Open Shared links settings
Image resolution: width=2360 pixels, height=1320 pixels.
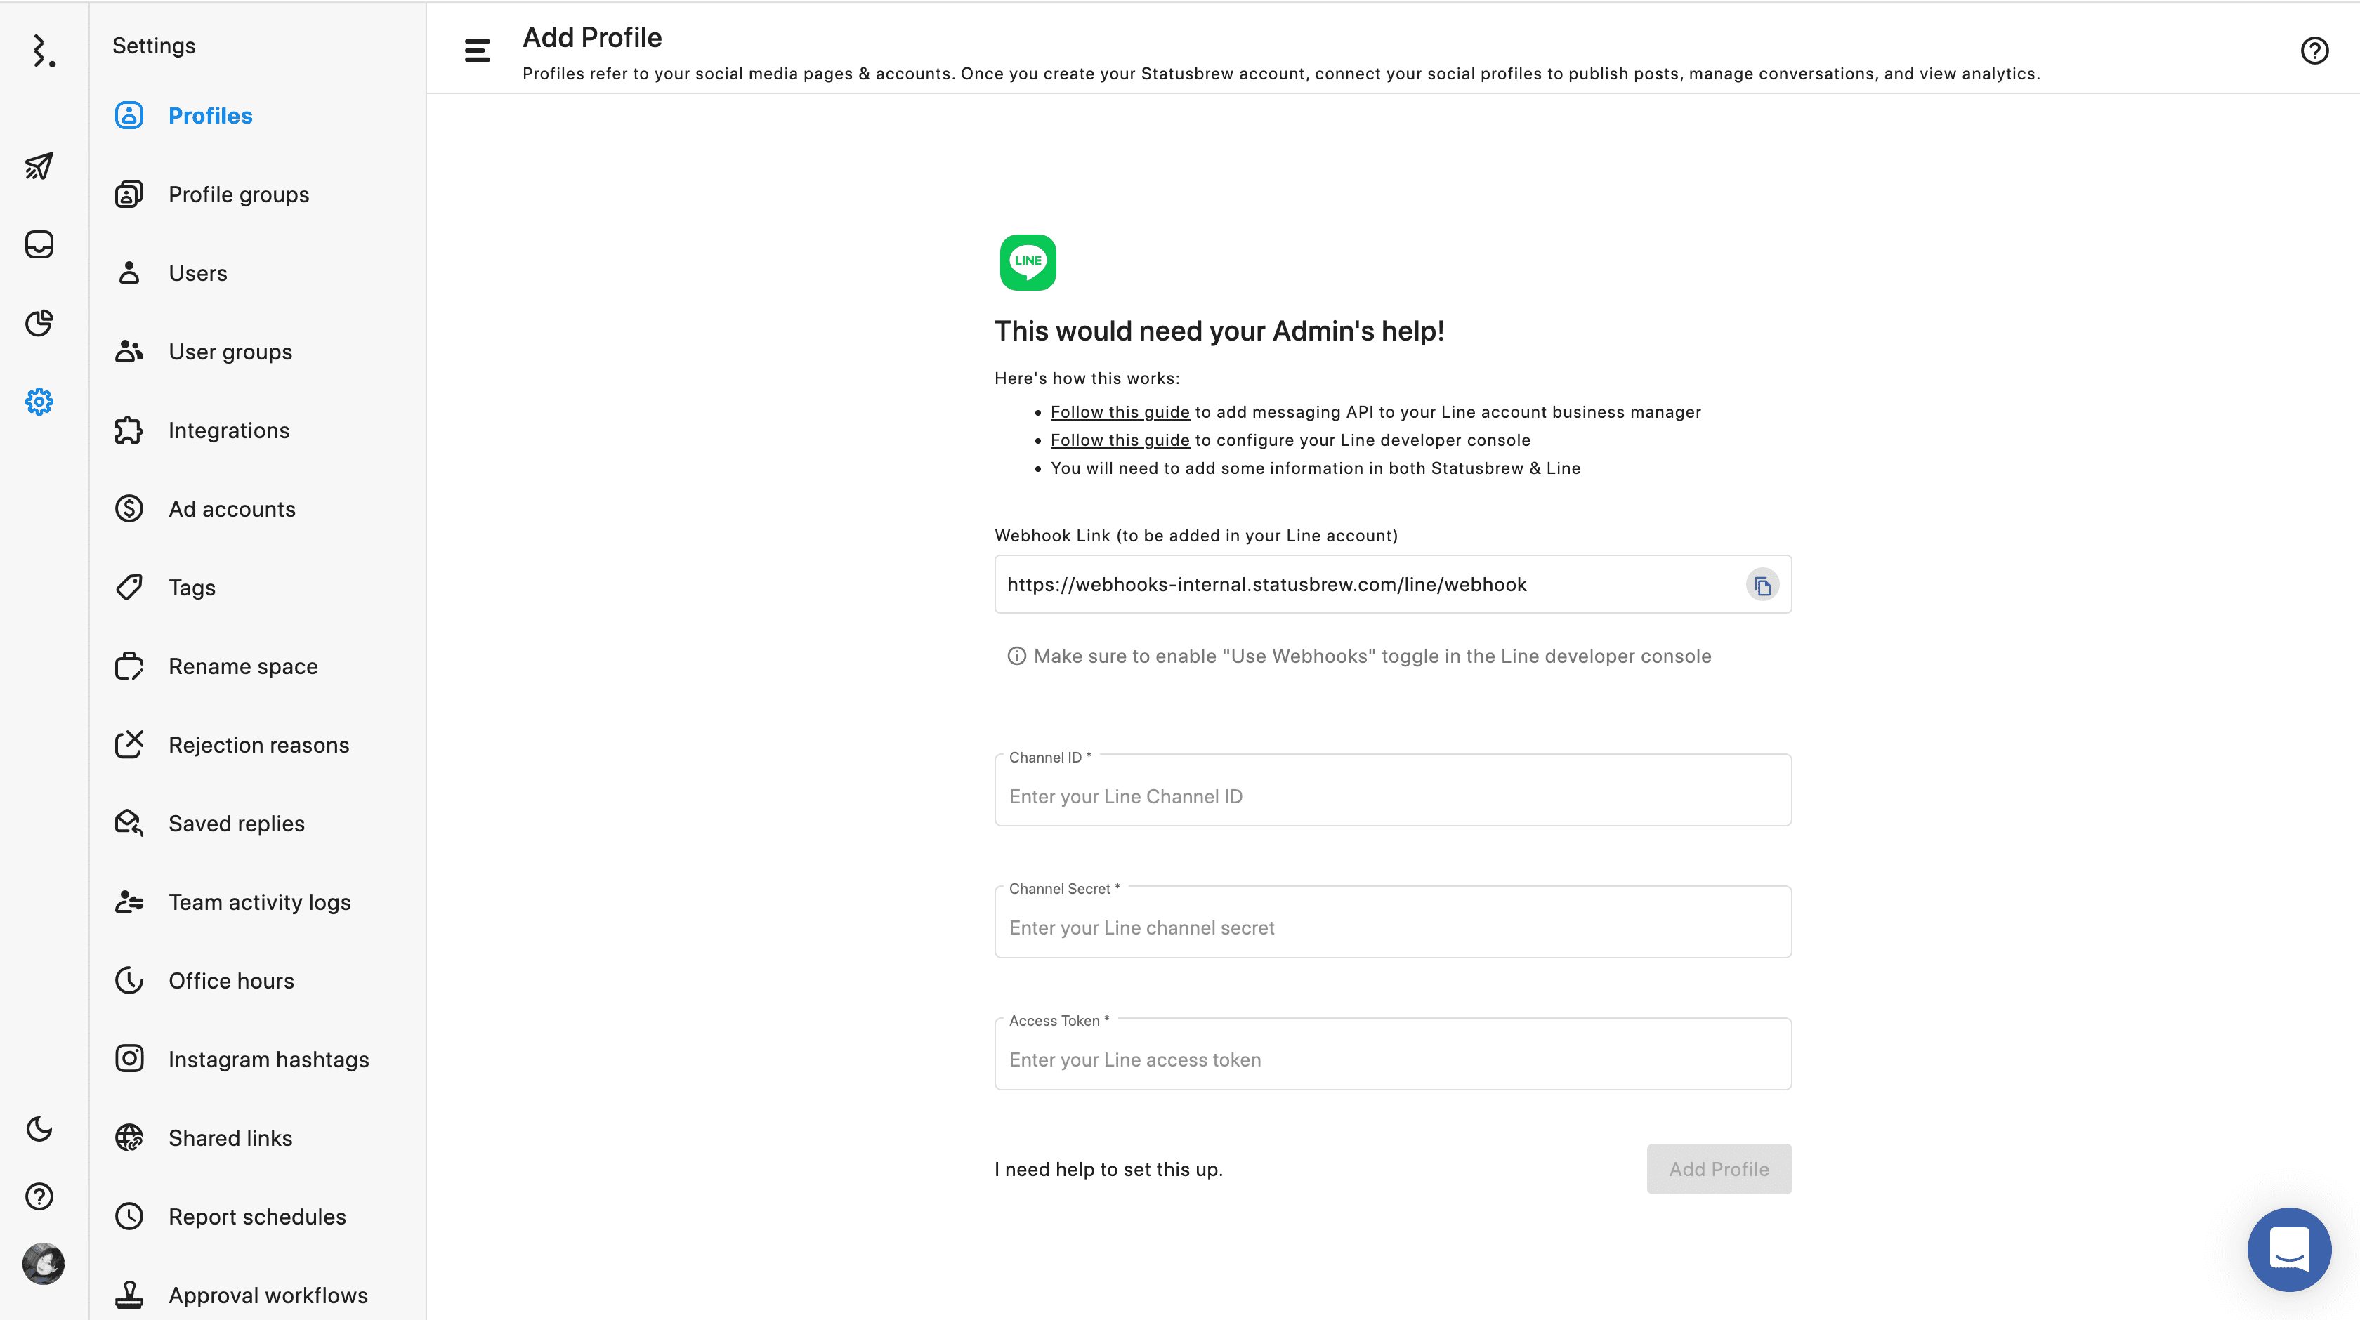pyautogui.click(x=230, y=1137)
